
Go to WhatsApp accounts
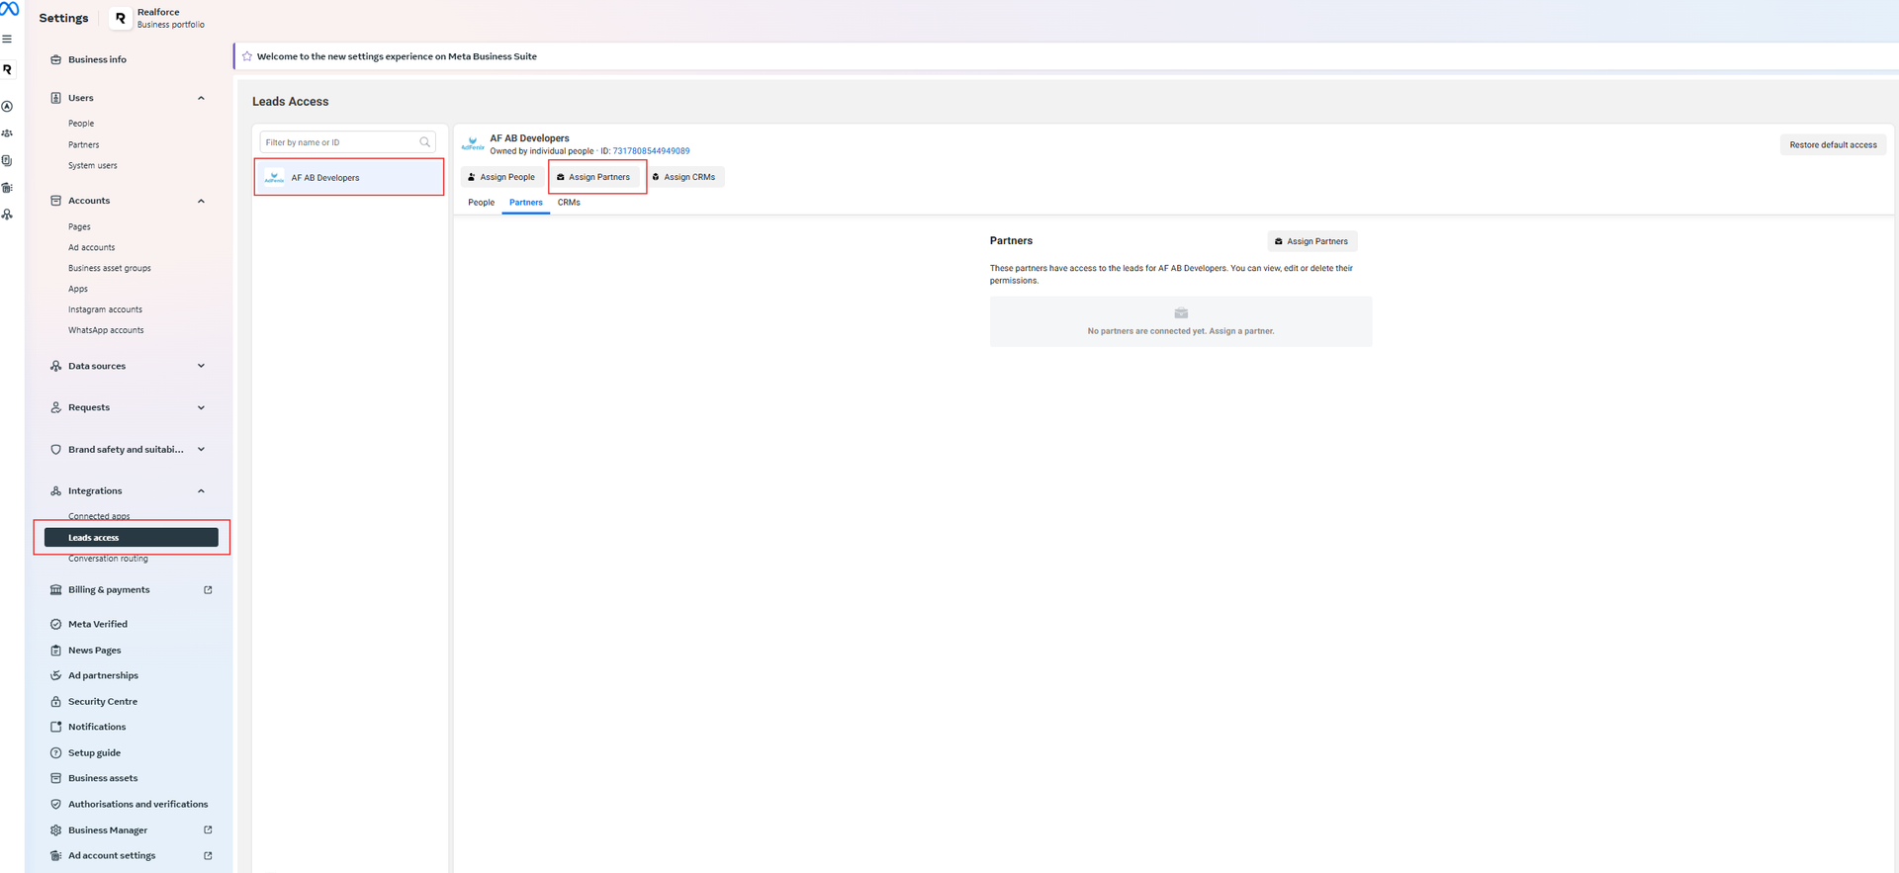(x=106, y=330)
